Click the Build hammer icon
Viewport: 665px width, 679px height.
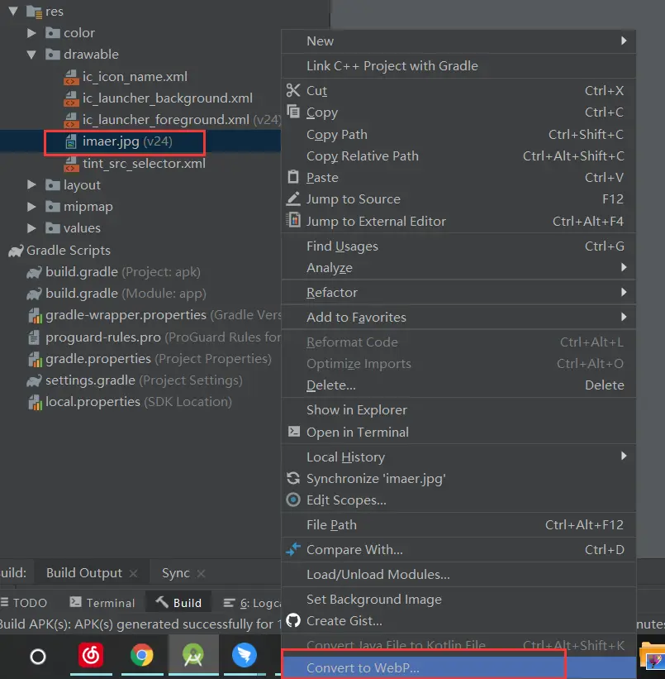tap(161, 602)
